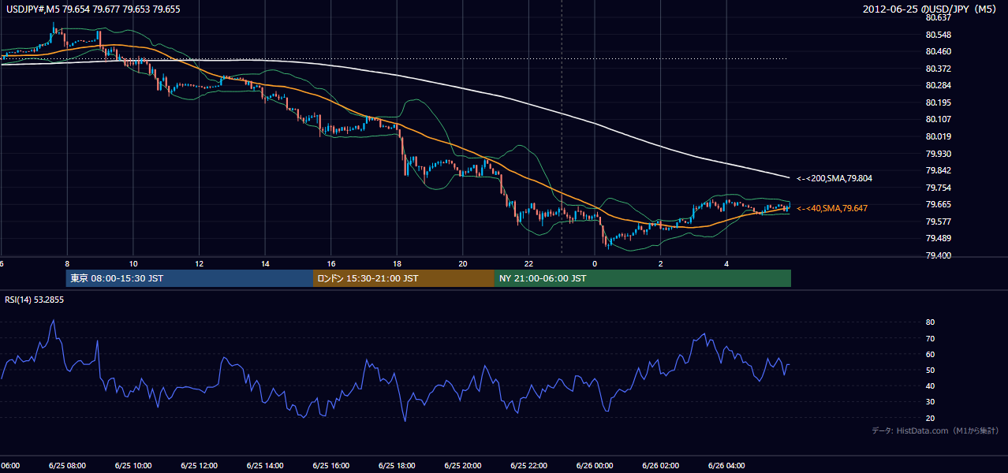Click the RSI 30 level label

[930, 402]
